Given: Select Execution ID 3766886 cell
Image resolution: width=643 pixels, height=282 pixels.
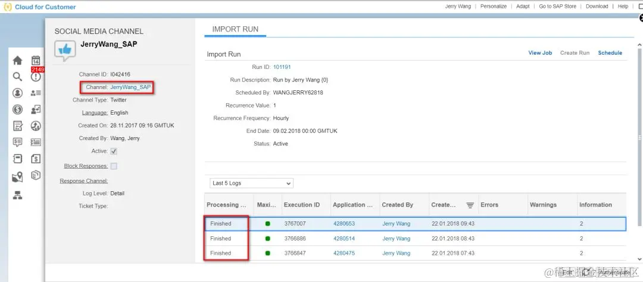Looking at the screenshot, I should pyautogui.click(x=305, y=238).
